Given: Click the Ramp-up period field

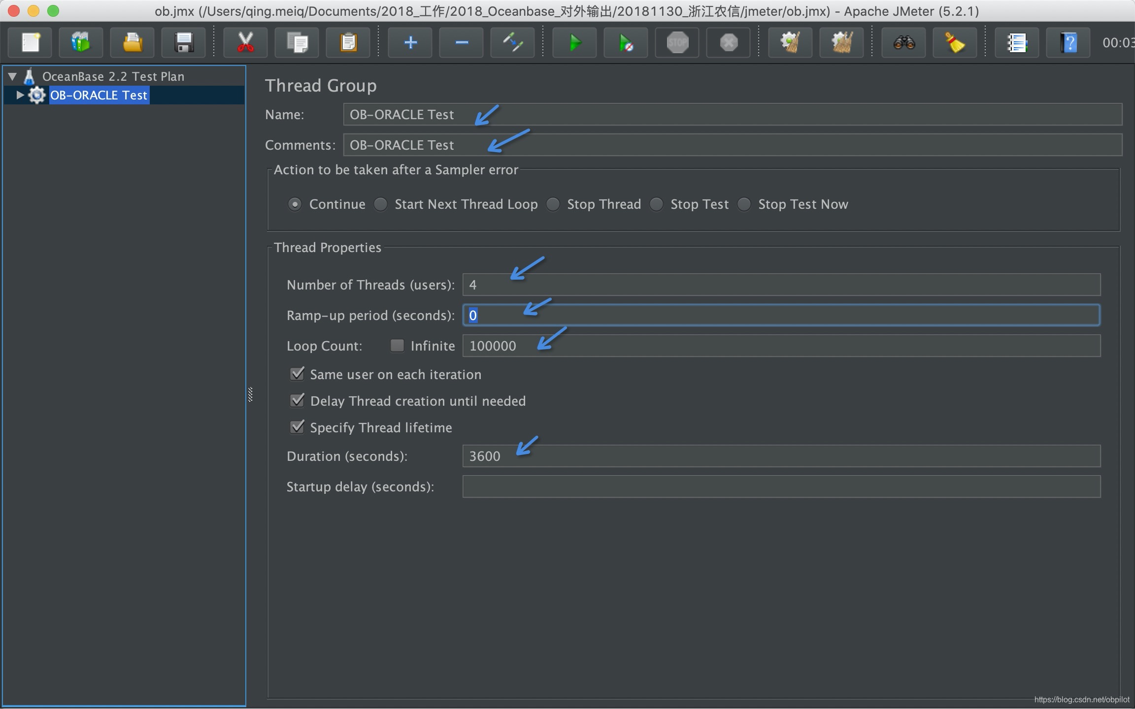Looking at the screenshot, I should [x=781, y=315].
